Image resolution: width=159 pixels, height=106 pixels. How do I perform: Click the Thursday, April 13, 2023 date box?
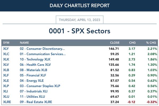point(80,20)
